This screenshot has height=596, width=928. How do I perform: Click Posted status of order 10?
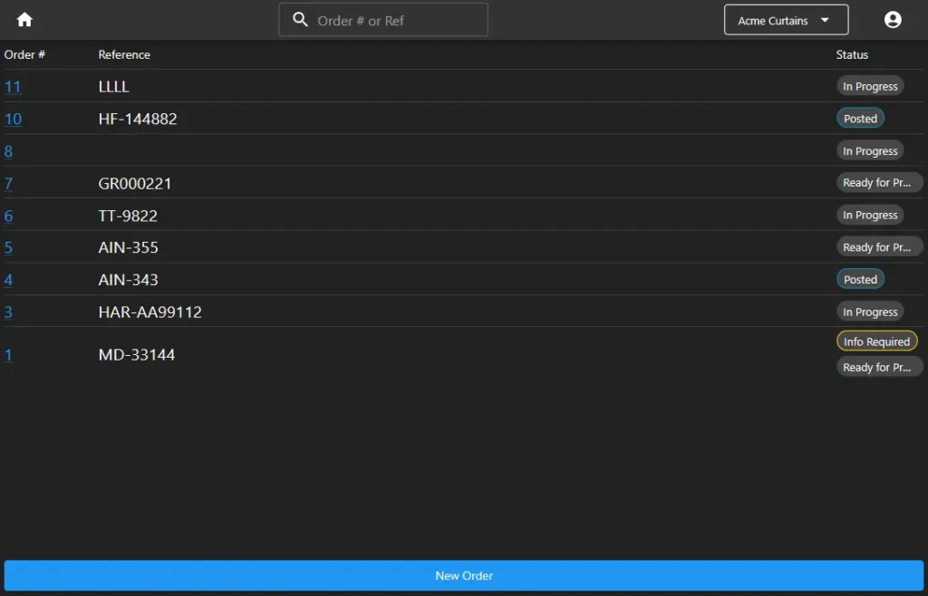pyautogui.click(x=861, y=119)
